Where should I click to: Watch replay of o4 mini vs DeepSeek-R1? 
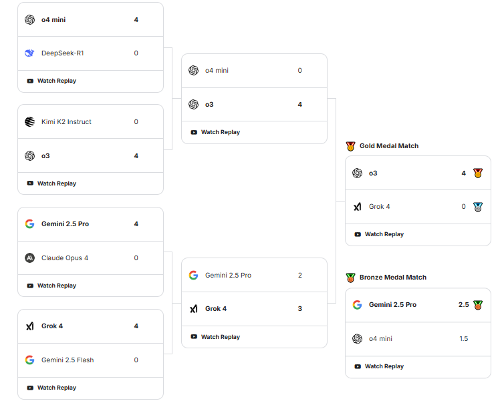point(51,81)
